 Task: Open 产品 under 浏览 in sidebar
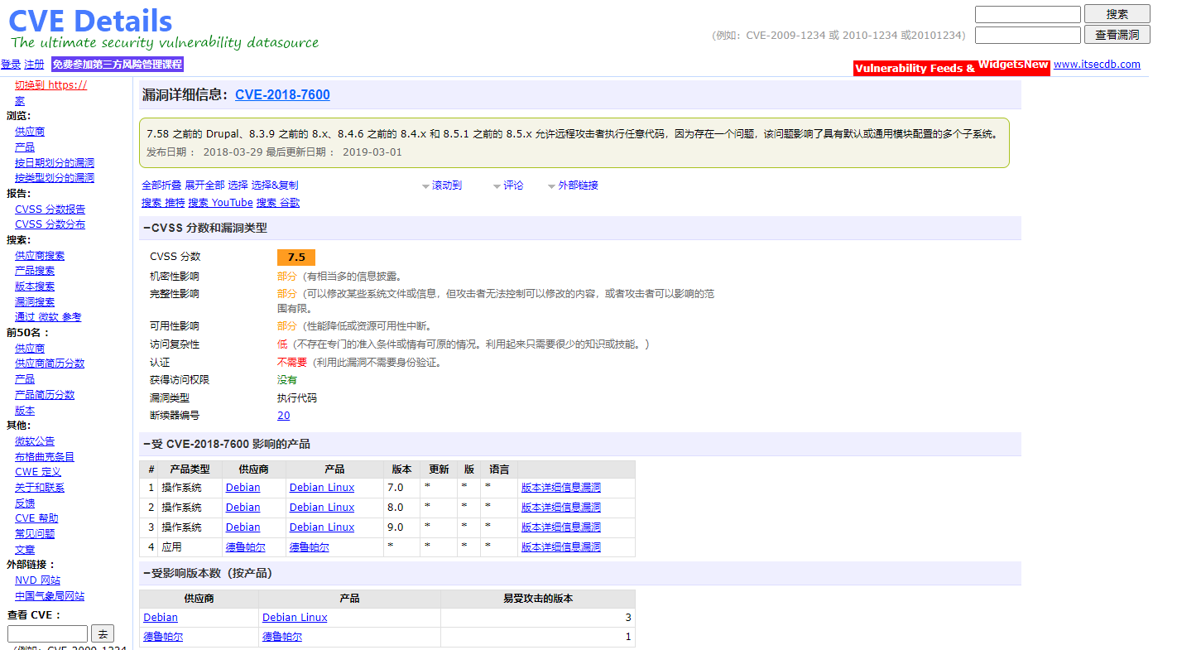[25, 147]
